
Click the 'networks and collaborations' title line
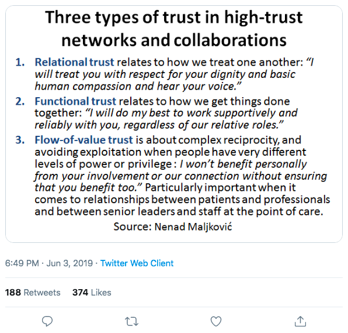174,40
